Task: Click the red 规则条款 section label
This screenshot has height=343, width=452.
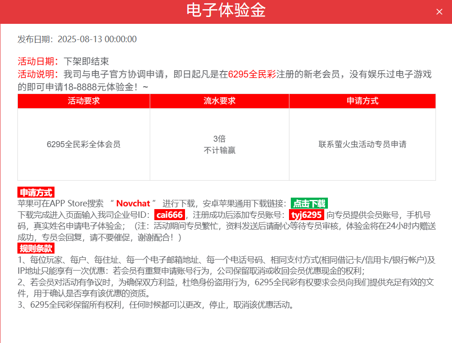Action: click(x=36, y=249)
